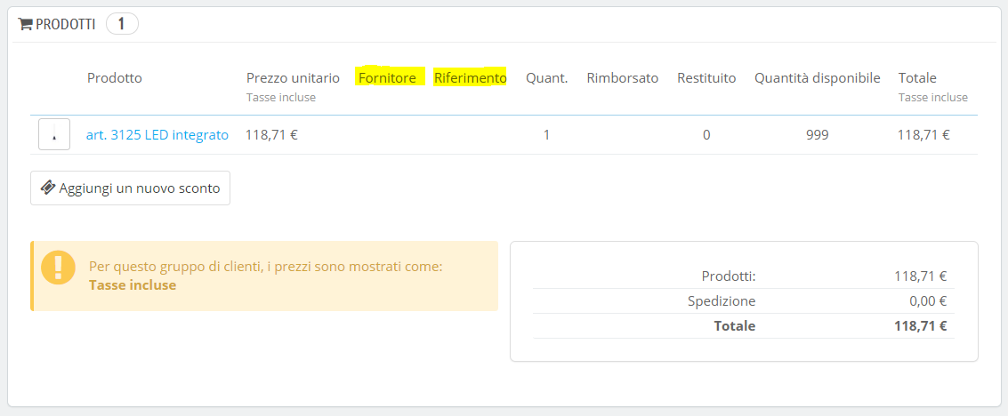Click the 'Spedizione' row in the totals panel
The width and height of the screenshot is (1008, 416).
click(x=722, y=300)
